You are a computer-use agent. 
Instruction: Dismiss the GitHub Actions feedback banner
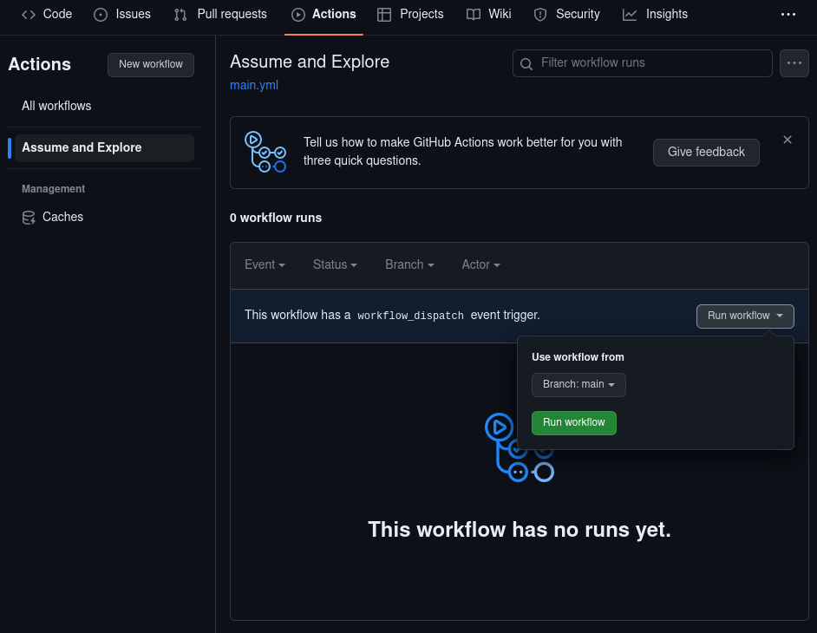tap(788, 139)
